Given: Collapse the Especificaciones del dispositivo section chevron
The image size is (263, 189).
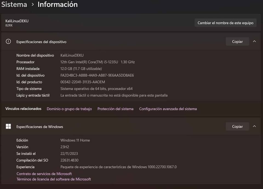Looking at the screenshot, I should tap(254, 41).
